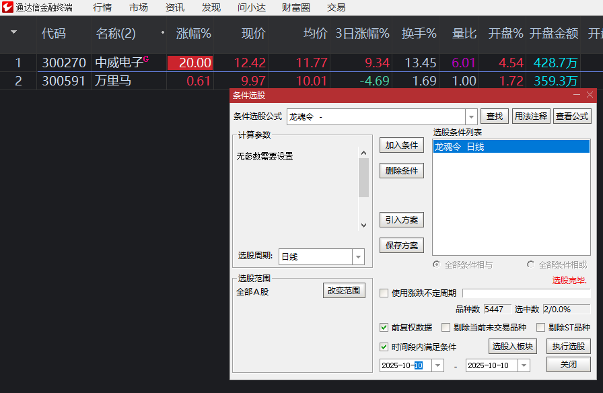Close the 条件选股 dialog with X

point(590,96)
